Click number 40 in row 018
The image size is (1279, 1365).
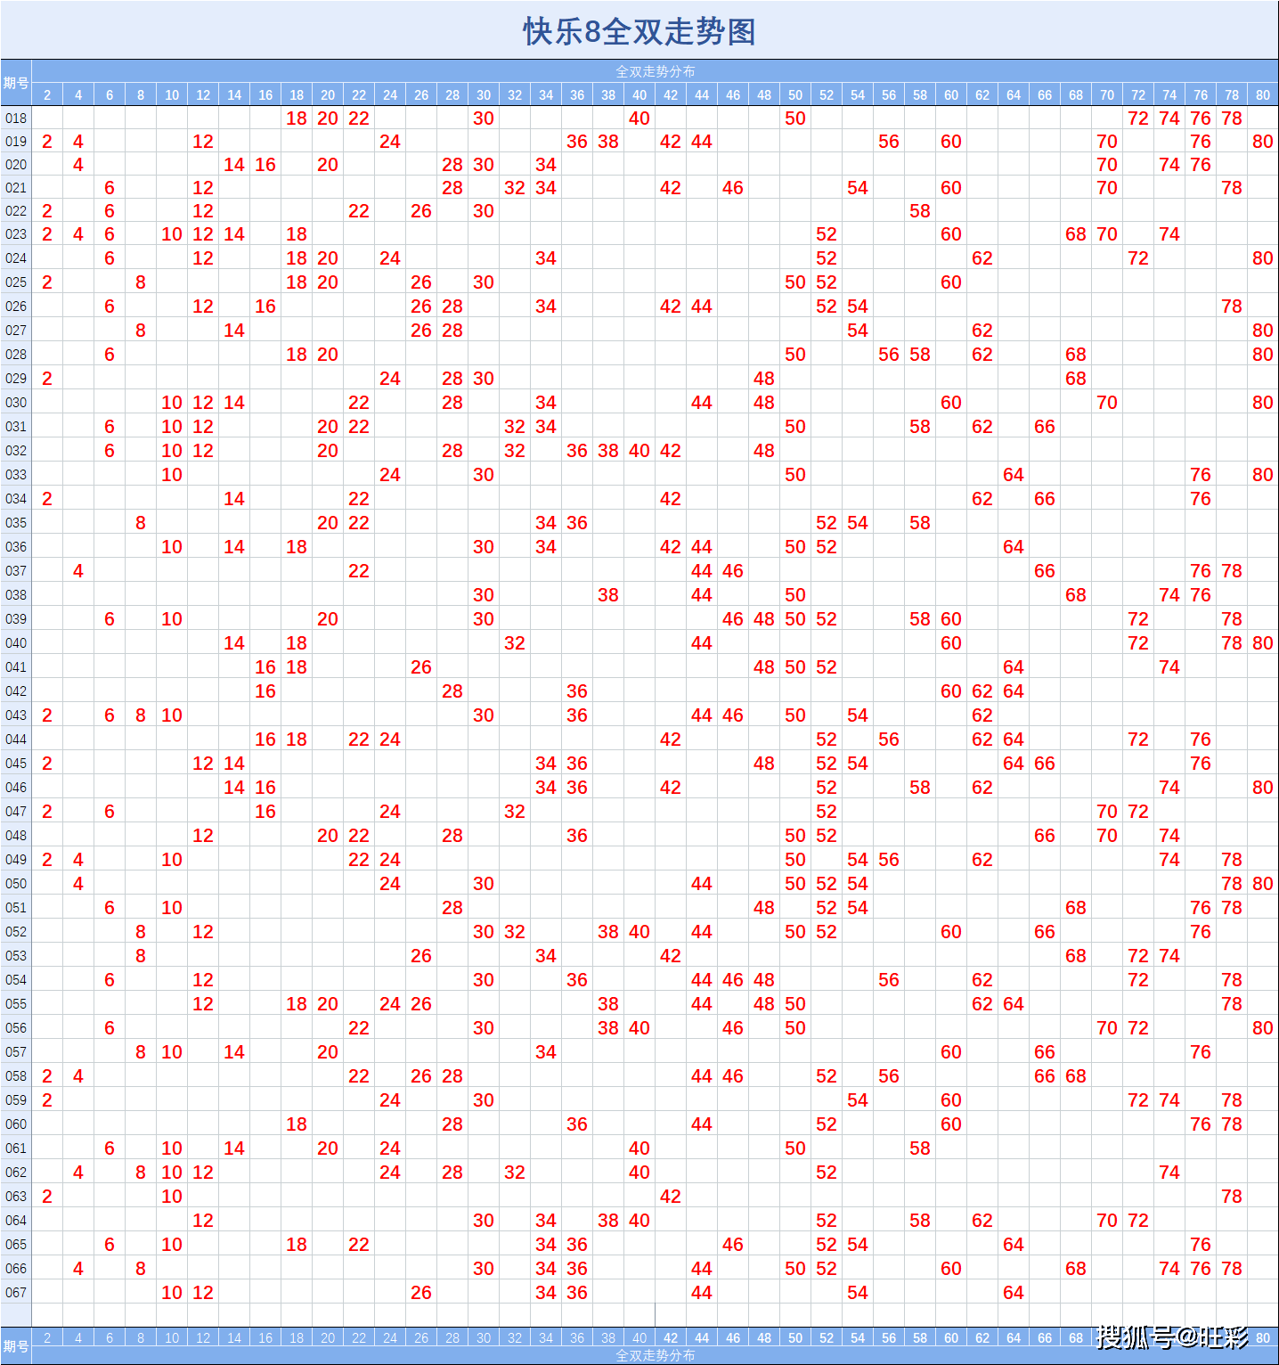click(x=639, y=119)
